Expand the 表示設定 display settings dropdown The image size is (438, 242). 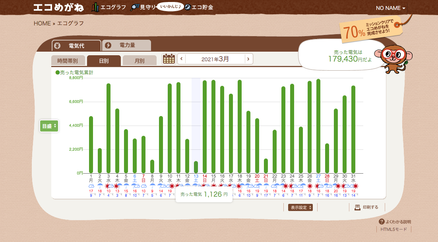click(300, 207)
